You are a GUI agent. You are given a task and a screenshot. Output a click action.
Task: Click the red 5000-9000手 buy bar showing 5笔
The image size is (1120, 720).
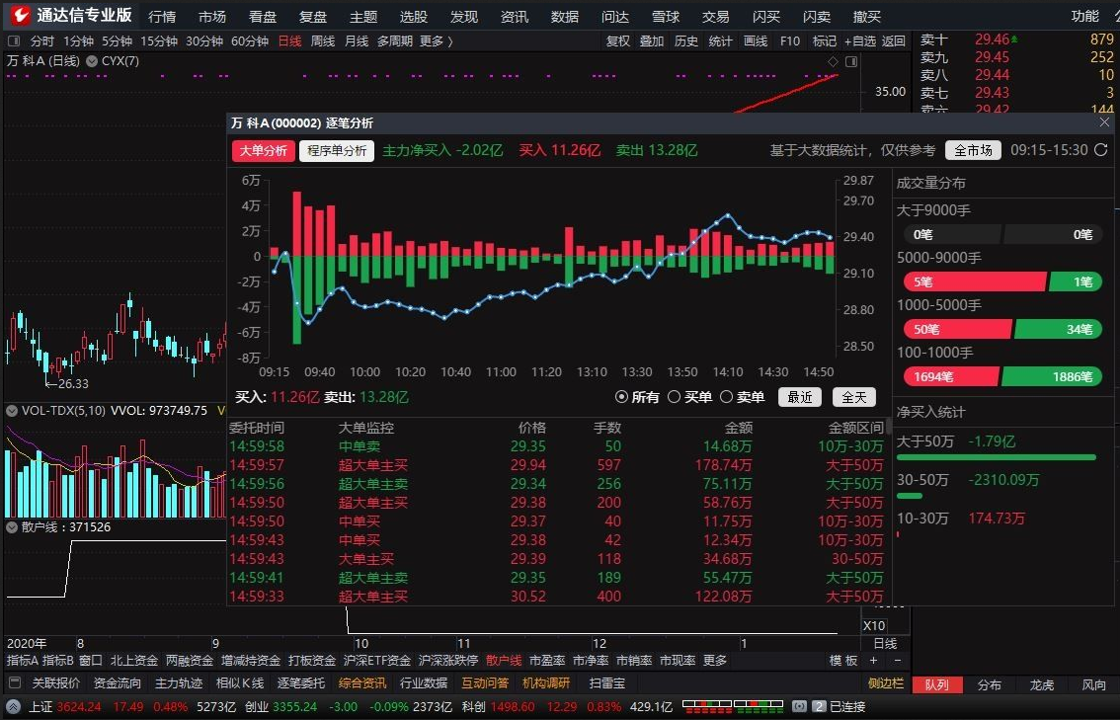coord(974,282)
